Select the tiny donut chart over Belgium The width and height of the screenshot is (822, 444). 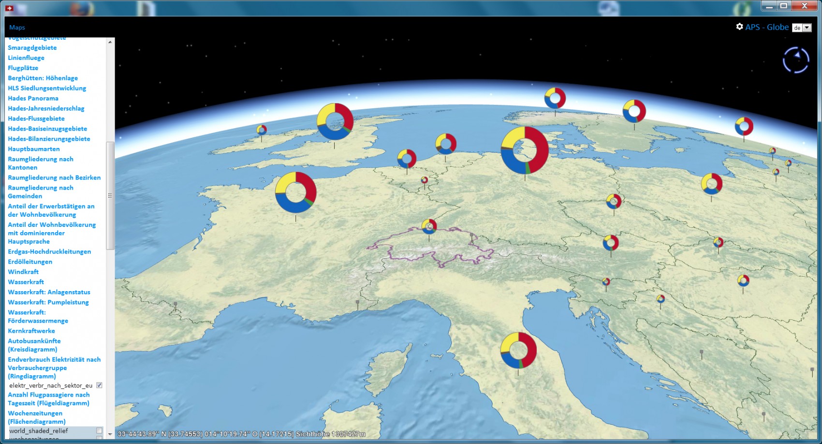tap(424, 180)
